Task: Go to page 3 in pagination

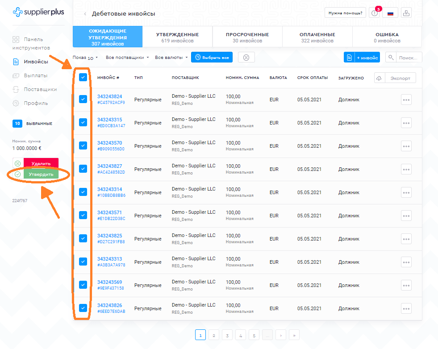Action: coord(227,335)
